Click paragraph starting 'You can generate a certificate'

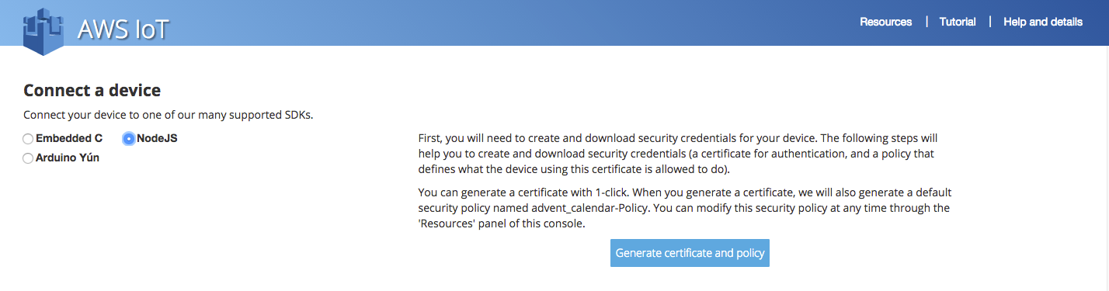pyautogui.click(x=684, y=208)
